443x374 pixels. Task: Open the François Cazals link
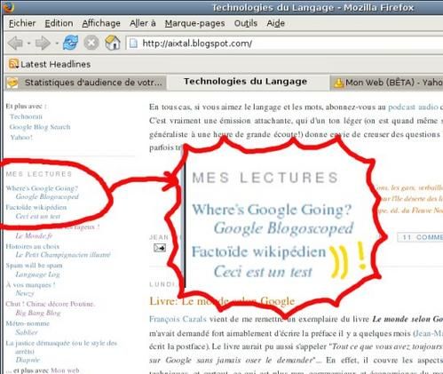pos(178,319)
